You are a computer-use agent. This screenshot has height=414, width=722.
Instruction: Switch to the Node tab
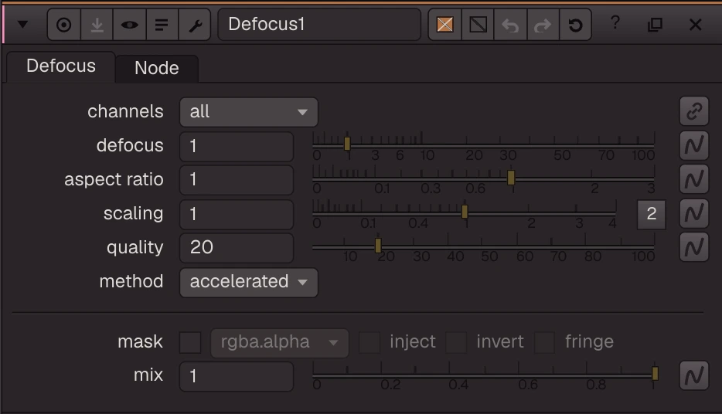[x=157, y=68]
